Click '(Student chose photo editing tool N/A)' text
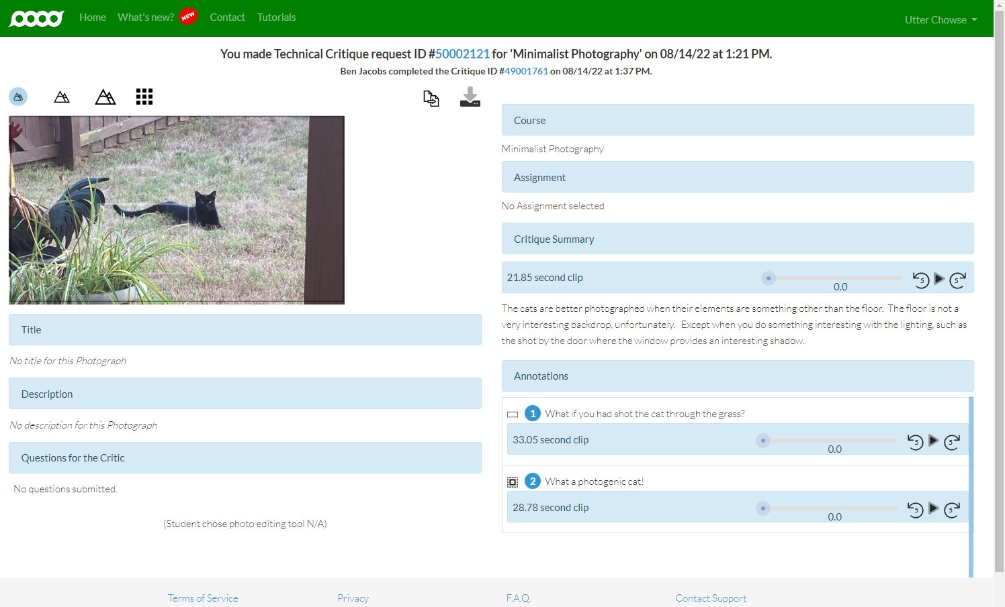The width and height of the screenshot is (1005, 607). [245, 524]
